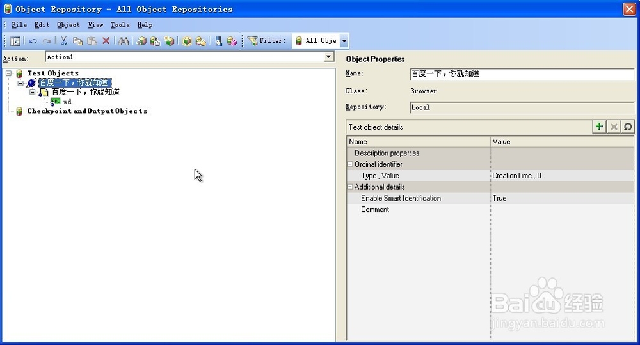
Task: Open the Object menu
Action: coord(68,25)
